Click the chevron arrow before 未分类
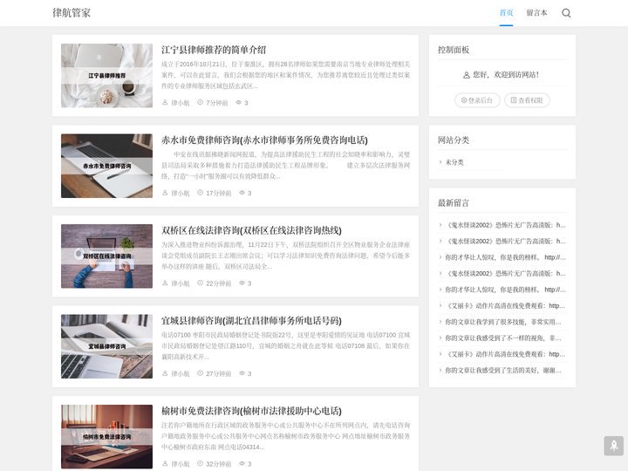Screen dimensions: 628x471 click(x=440, y=162)
